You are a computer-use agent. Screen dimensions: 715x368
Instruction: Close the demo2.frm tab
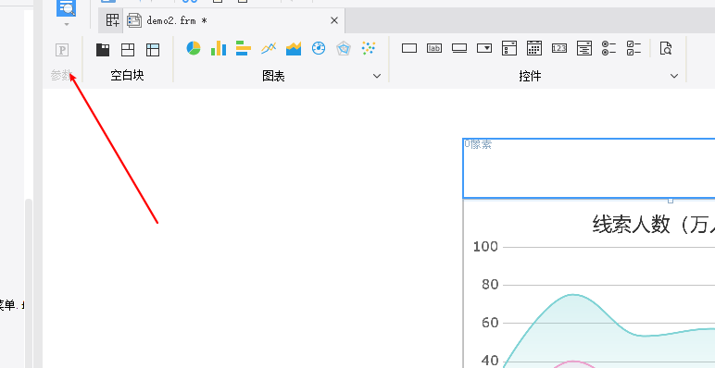tap(334, 20)
